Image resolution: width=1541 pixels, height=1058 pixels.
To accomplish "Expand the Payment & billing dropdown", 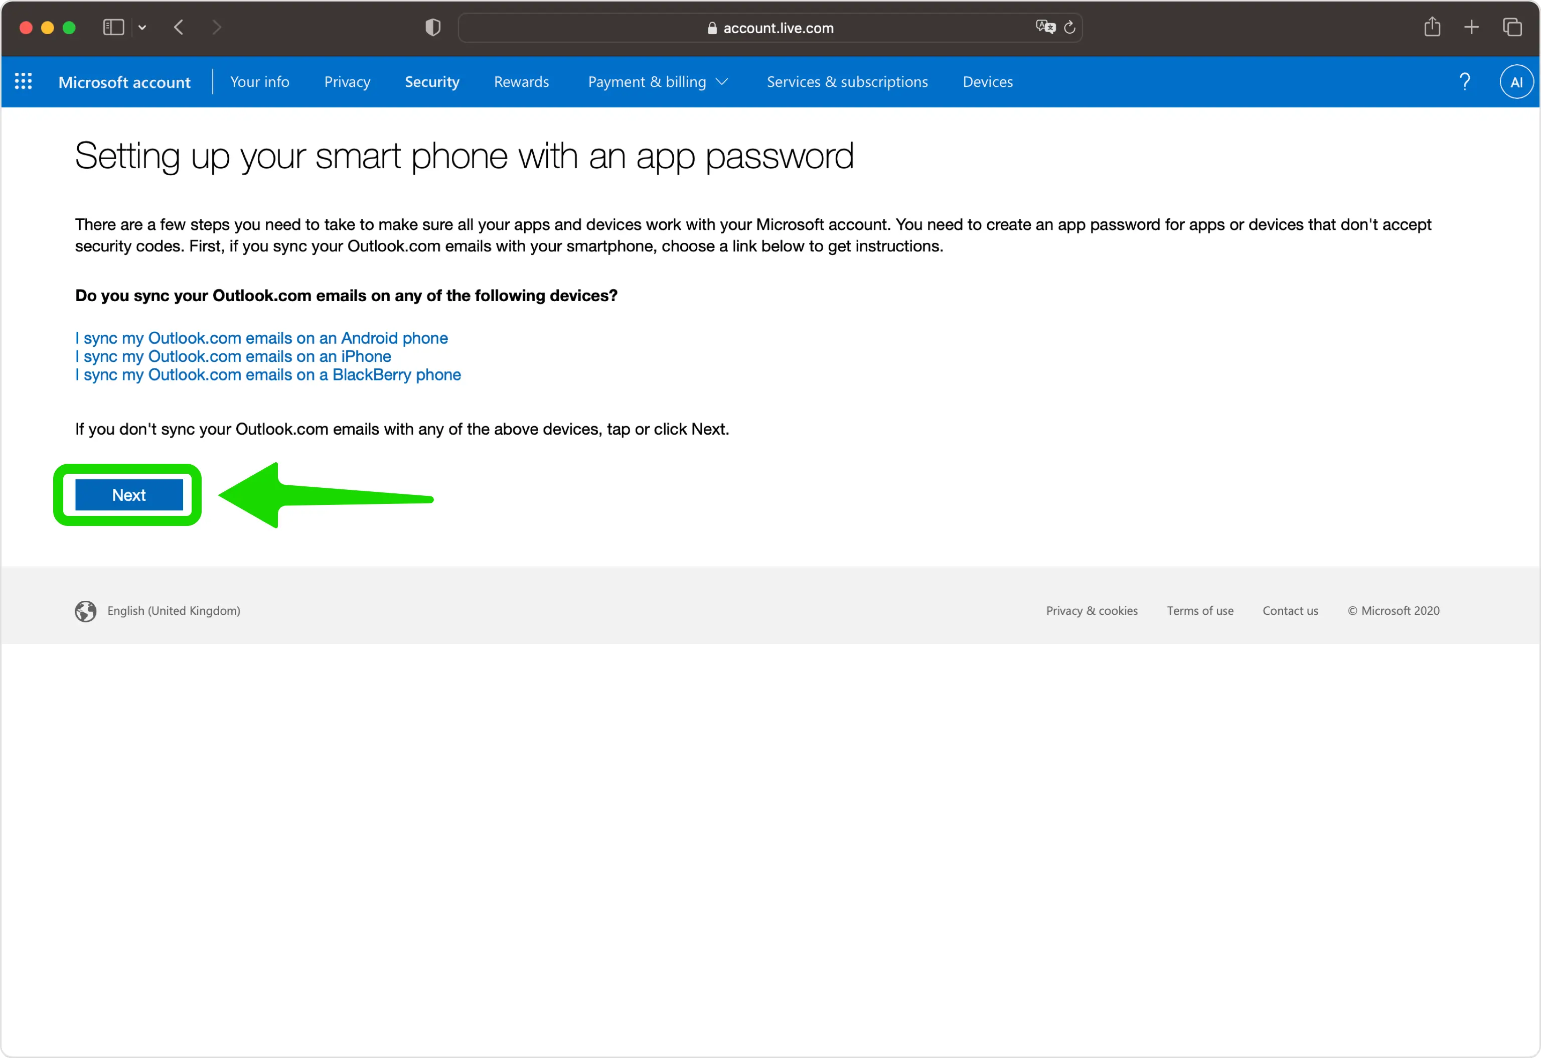I will [658, 82].
